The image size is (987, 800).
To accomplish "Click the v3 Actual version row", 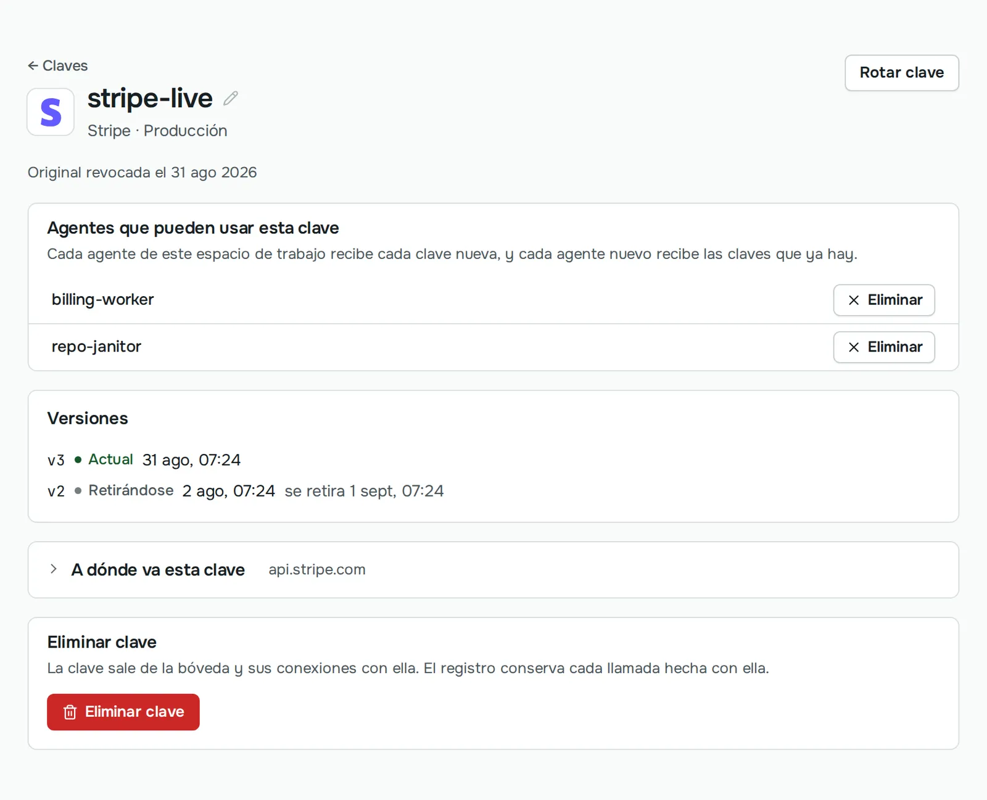I will pyautogui.click(x=144, y=460).
